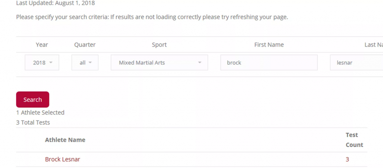The width and height of the screenshot is (383, 168).
Task: Click the Sport column label
Action: coord(159,45)
